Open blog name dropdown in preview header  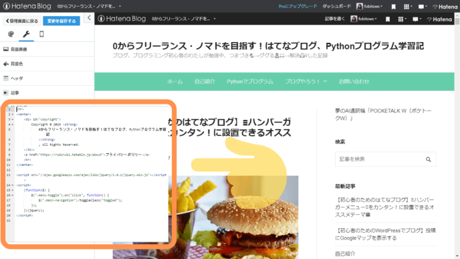click(x=184, y=19)
